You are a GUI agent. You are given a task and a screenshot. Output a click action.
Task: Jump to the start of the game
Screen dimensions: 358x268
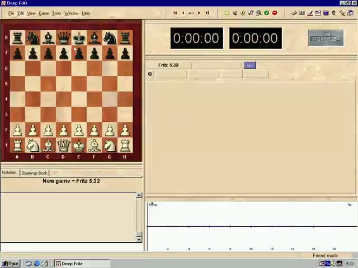[x=175, y=13]
